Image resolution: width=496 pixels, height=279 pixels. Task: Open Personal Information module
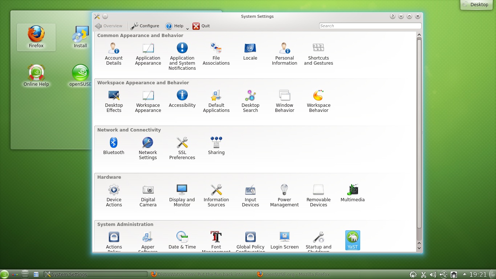[284, 54]
